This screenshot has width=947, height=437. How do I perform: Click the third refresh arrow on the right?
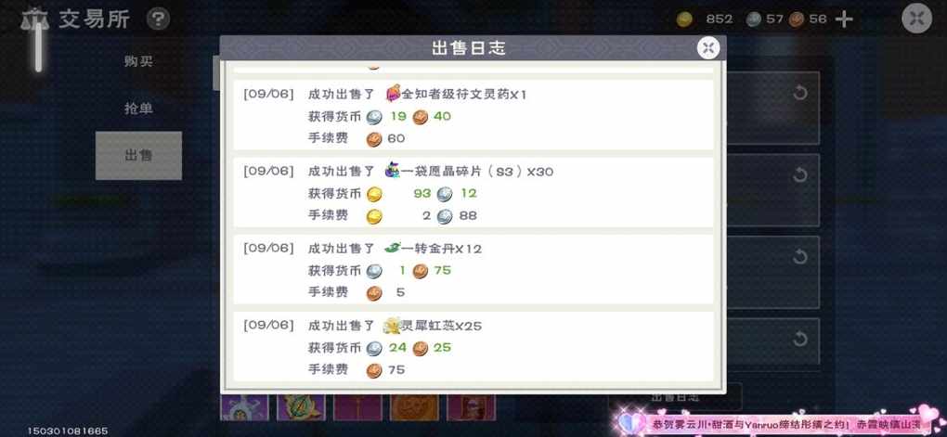pyautogui.click(x=800, y=257)
